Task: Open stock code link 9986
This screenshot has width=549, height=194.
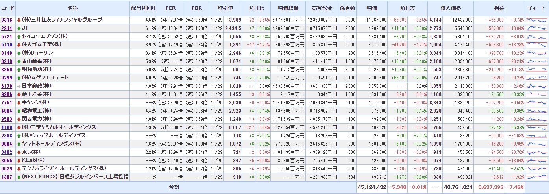Action: click(7, 94)
